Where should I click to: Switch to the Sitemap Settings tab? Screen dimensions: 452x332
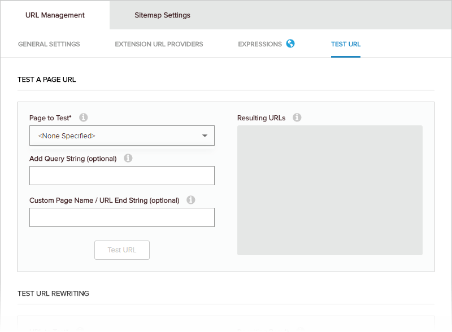pyautogui.click(x=162, y=15)
